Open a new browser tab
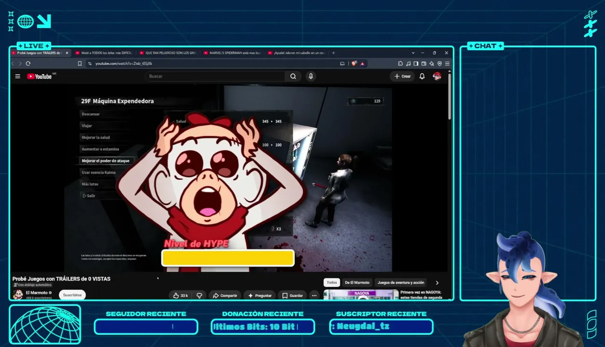The width and height of the screenshot is (605, 347). click(333, 53)
